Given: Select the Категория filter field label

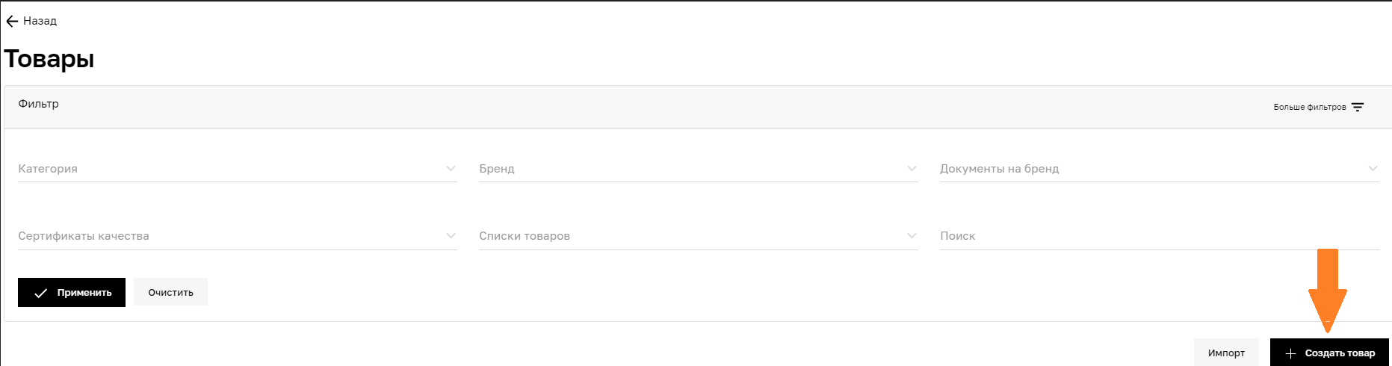Looking at the screenshot, I should tap(48, 169).
